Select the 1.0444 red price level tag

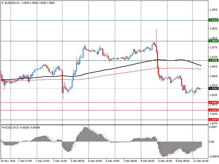(214, 110)
